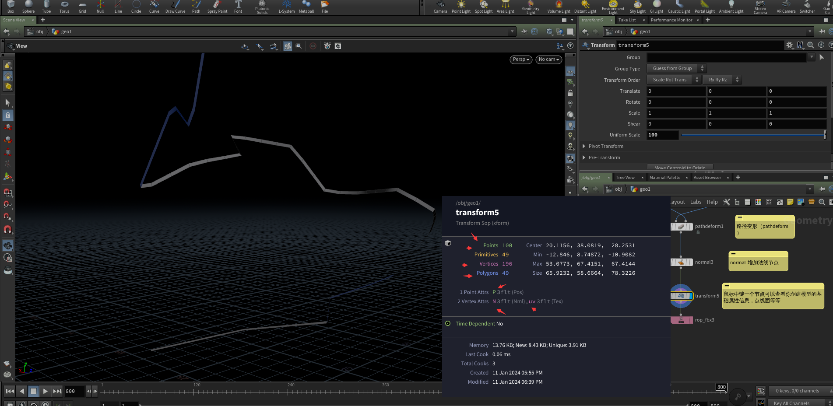833x406 pixels.
Task: Click the Translate X input field
Action: [x=676, y=91]
